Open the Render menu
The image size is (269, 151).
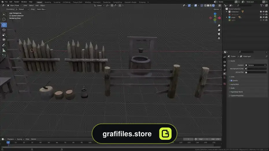click(17, 2)
